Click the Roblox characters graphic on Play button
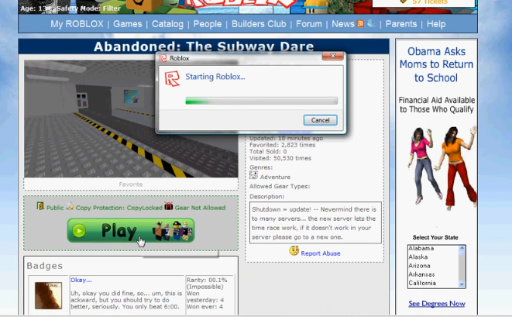The image size is (512, 317). [173, 231]
